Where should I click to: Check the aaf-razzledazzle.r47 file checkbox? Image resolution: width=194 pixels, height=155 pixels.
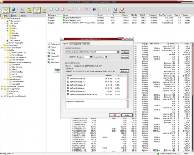pos(68,82)
